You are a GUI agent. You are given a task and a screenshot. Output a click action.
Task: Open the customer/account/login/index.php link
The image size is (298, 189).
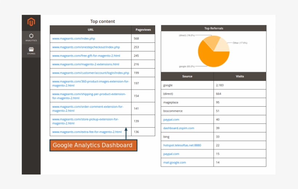pos(90,73)
